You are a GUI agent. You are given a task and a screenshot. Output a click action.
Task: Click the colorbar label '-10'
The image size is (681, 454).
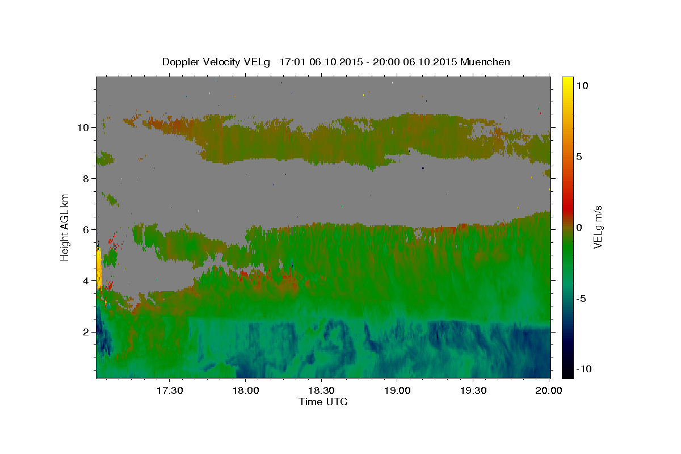click(583, 369)
